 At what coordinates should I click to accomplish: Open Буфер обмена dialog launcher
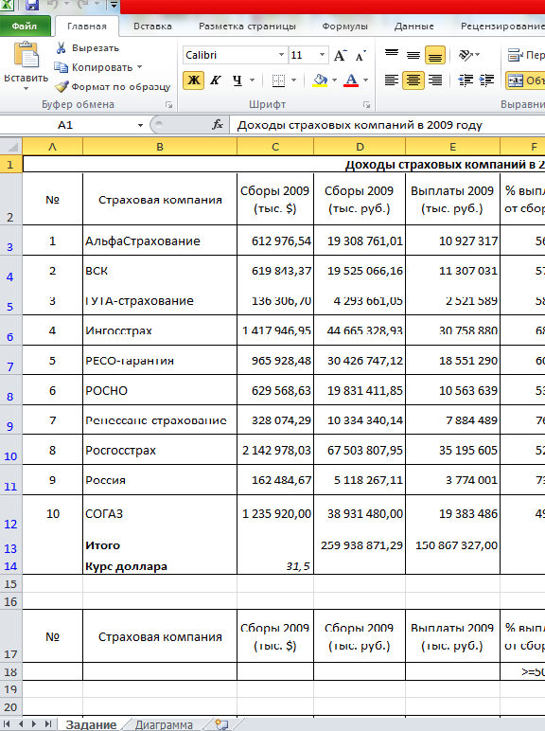pos(169,105)
